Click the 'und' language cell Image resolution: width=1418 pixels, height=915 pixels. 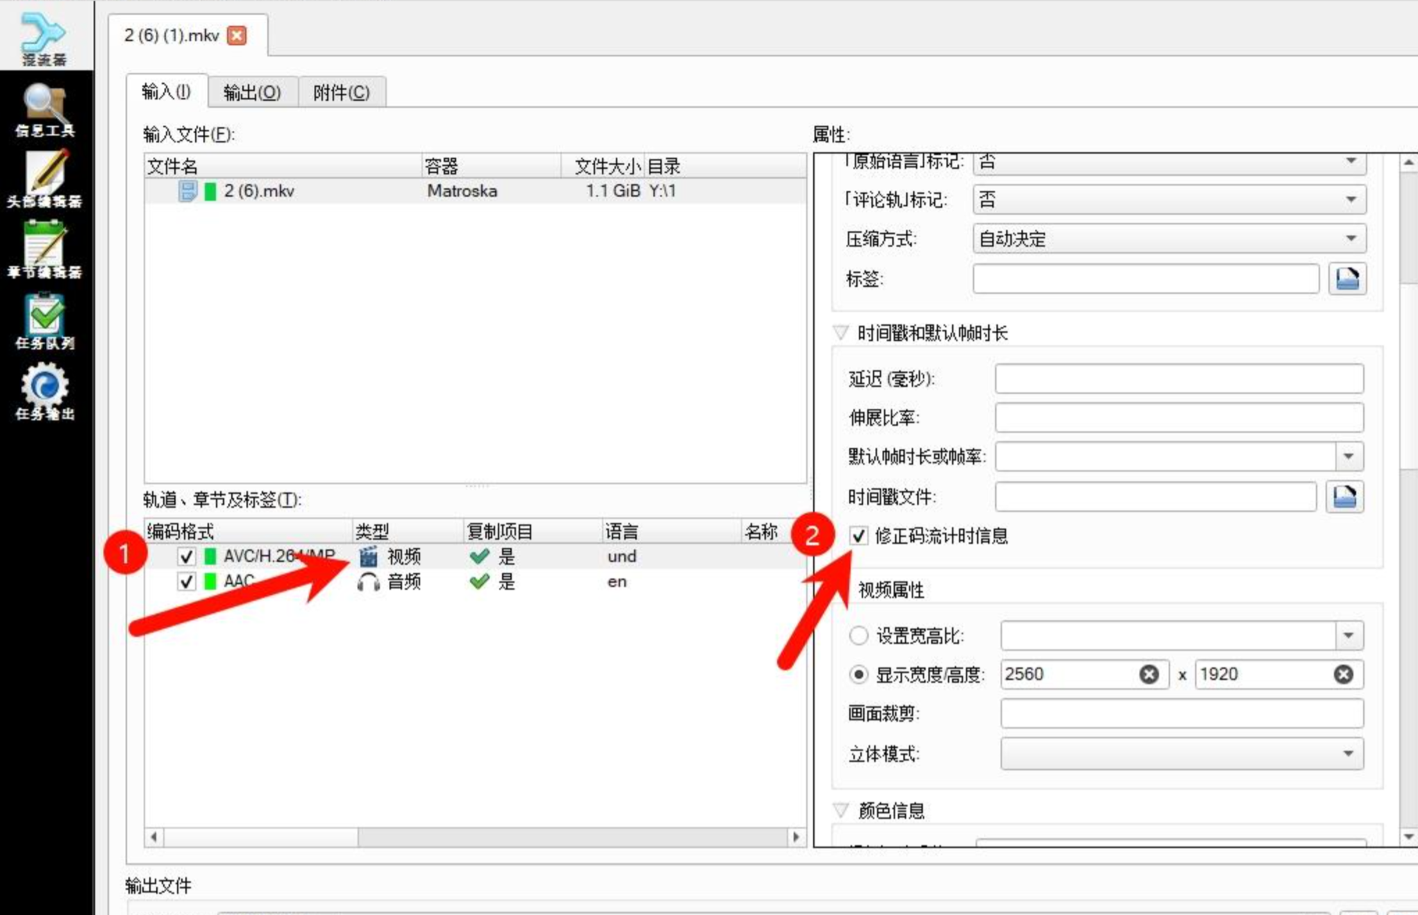[622, 557]
